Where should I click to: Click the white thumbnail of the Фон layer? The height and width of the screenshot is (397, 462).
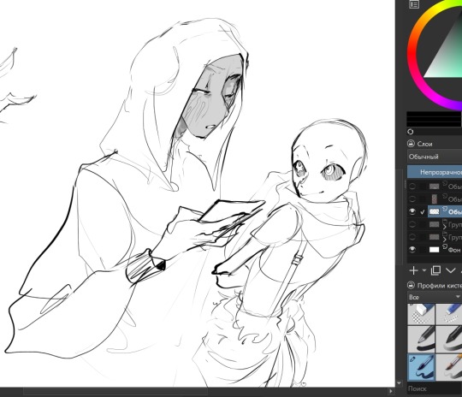tap(434, 250)
